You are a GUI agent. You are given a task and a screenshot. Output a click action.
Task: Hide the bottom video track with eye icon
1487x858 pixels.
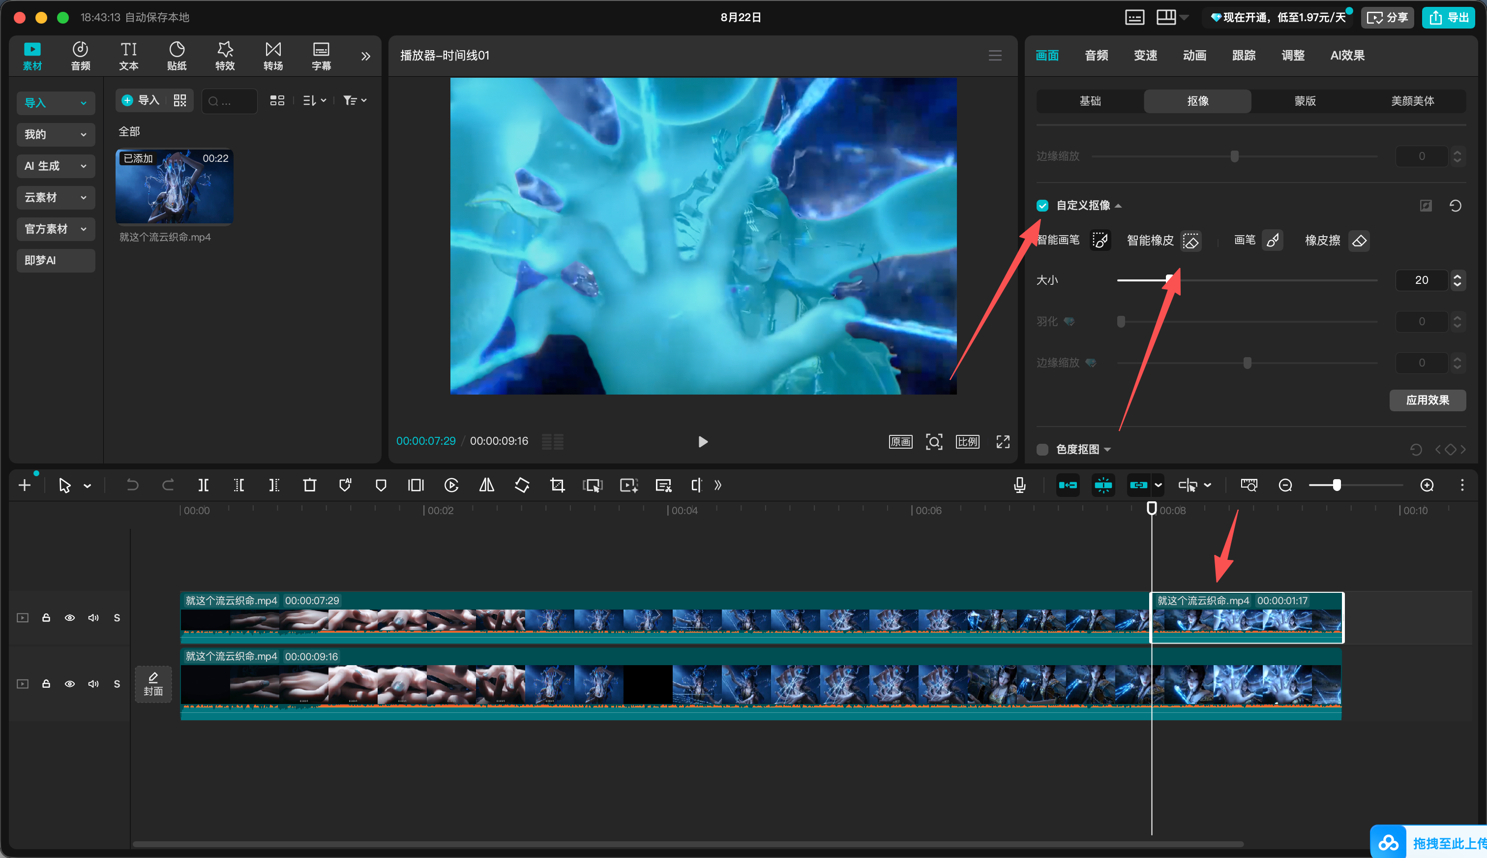(x=69, y=683)
